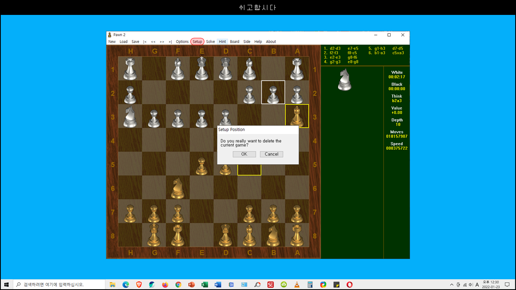Select the silver pawn on F3
Screen dimensions: 516x290
coord(177,118)
